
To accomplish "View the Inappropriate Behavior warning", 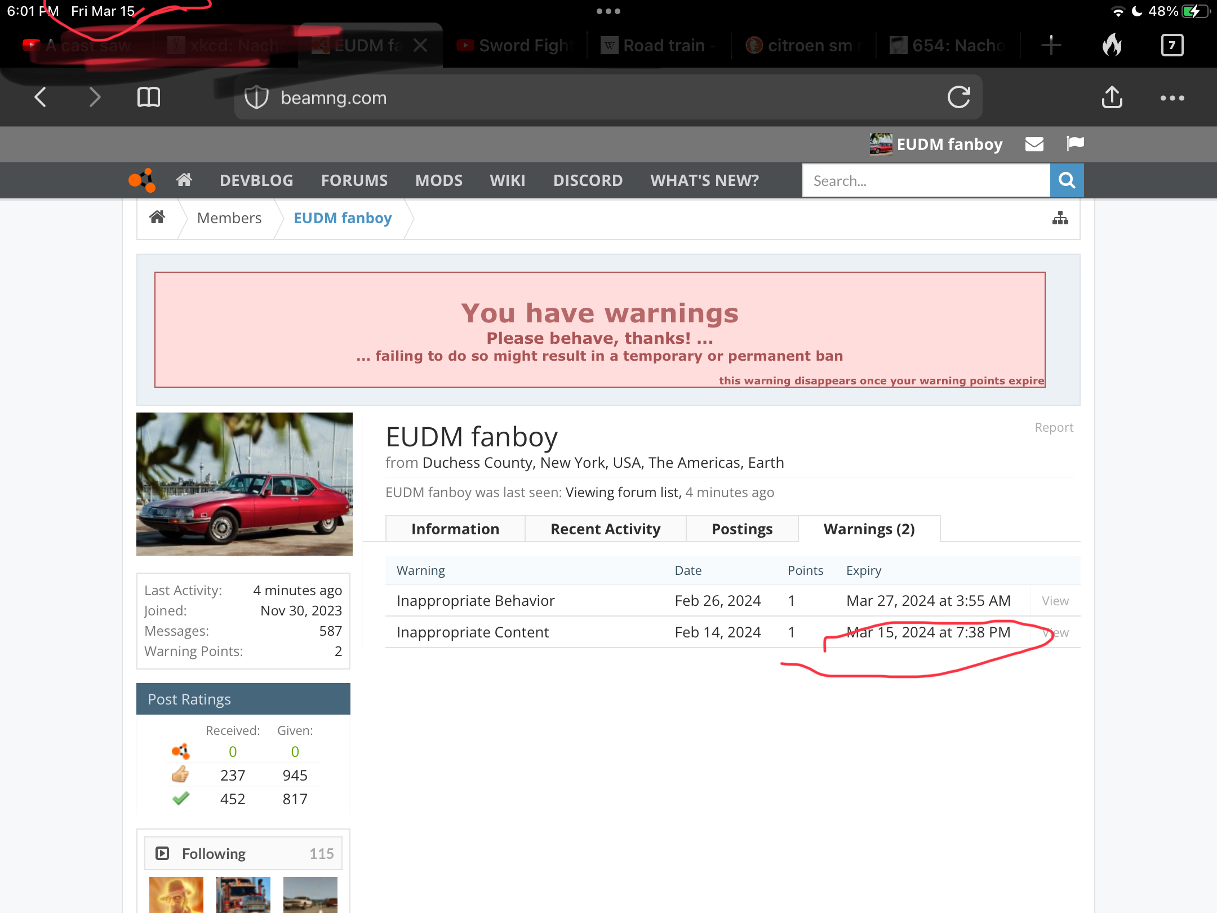I will pyautogui.click(x=1055, y=601).
